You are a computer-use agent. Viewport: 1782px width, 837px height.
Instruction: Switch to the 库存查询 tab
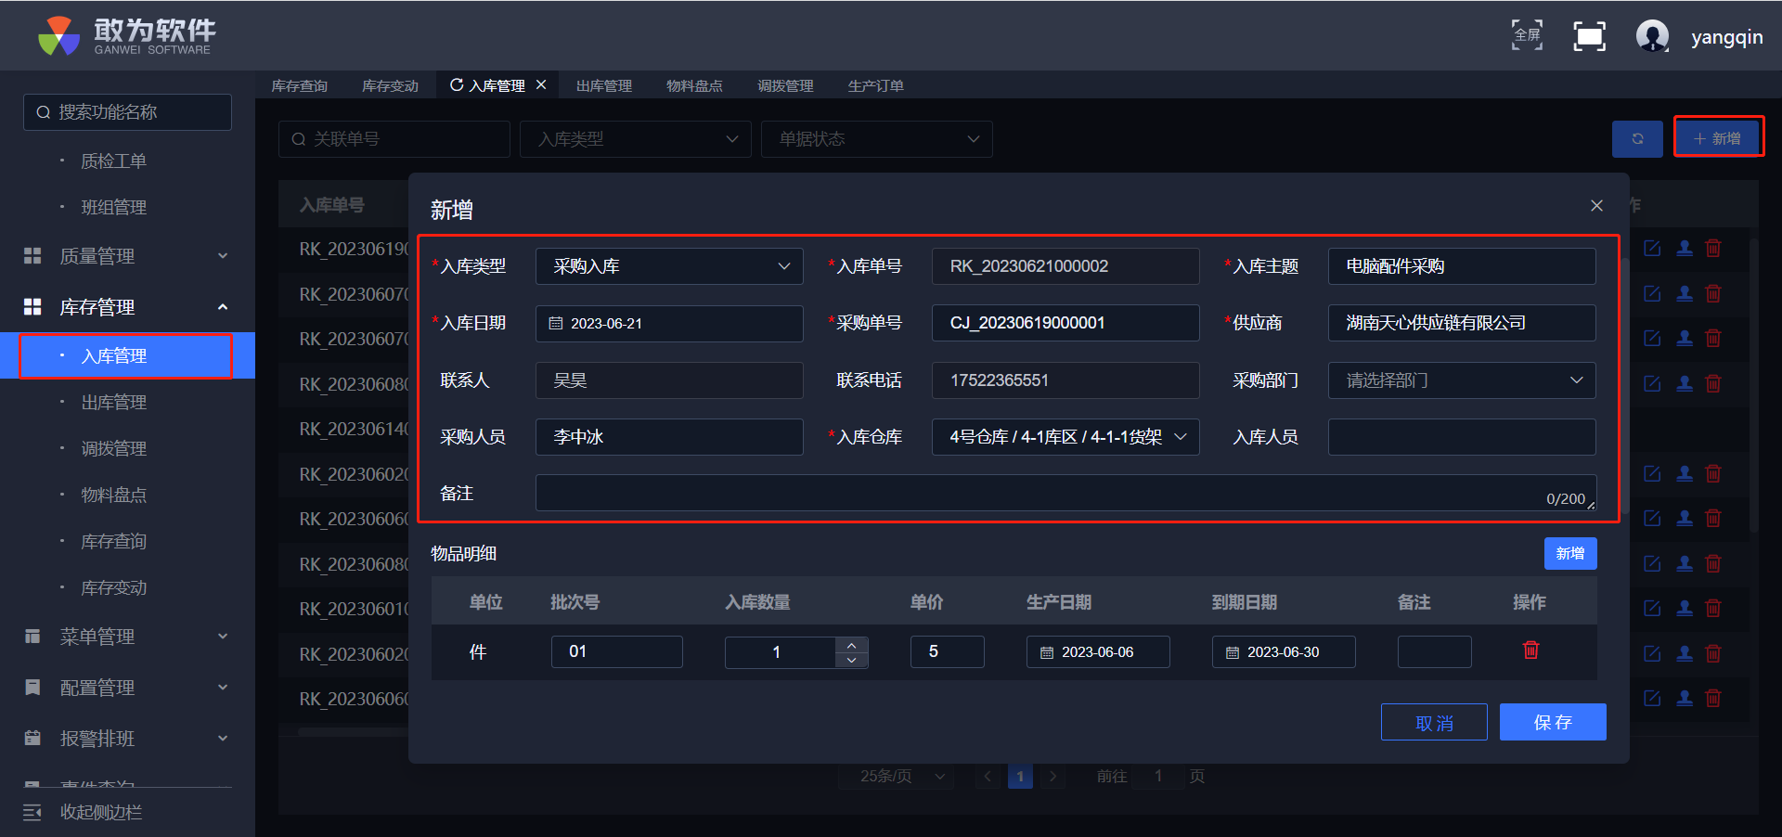(x=300, y=85)
